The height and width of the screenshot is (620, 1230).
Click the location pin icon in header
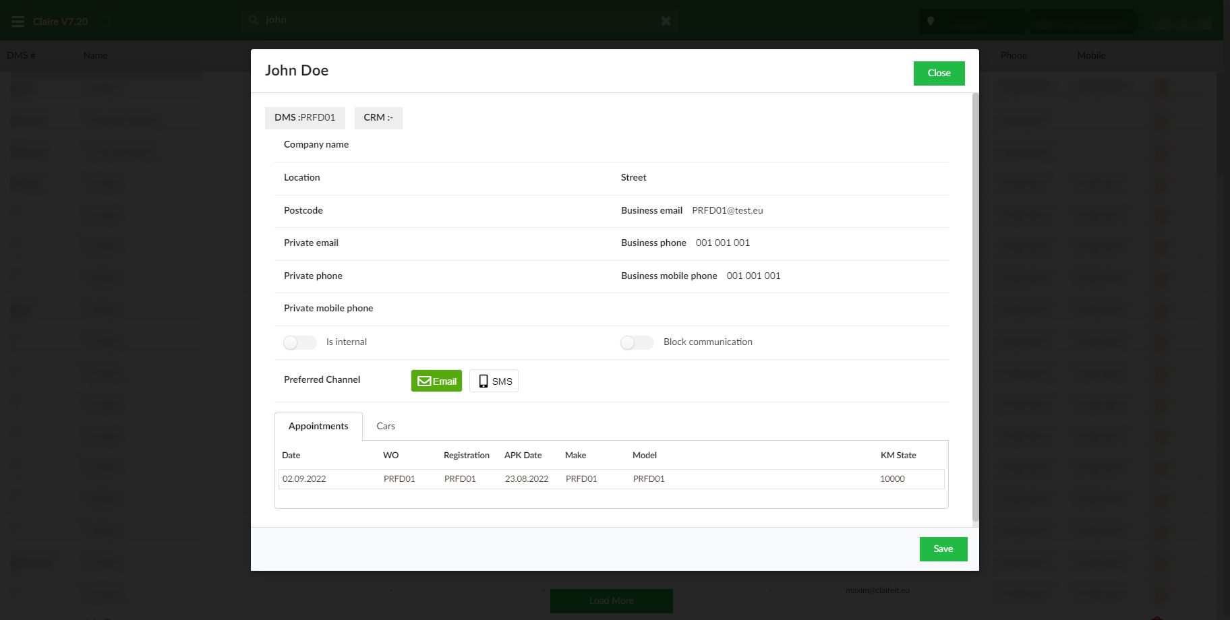pyautogui.click(x=931, y=22)
